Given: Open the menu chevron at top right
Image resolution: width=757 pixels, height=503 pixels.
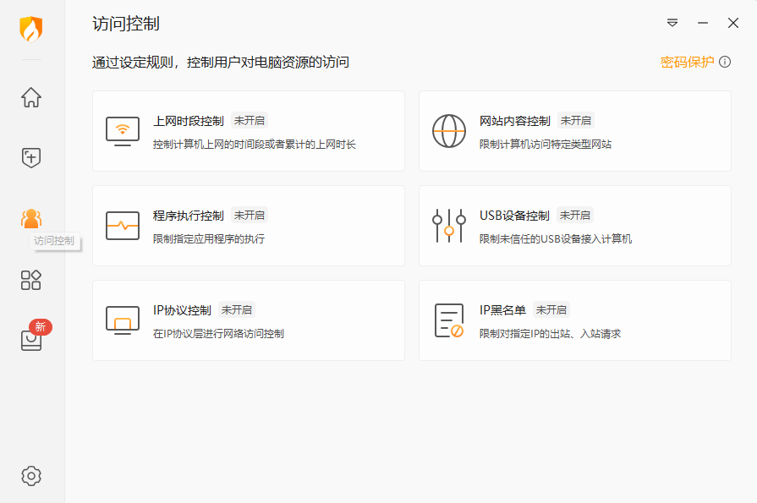Looking at the screenshot, I should (x=672, y=23).
